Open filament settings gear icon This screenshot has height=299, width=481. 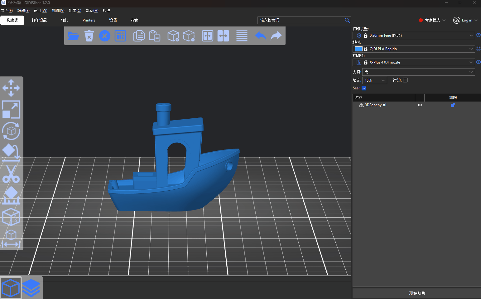click(x=479, y=49)
